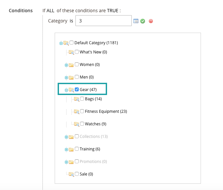Enable the Training (6) checkbox
Viewport: 223px width, 190px height.
77,149
